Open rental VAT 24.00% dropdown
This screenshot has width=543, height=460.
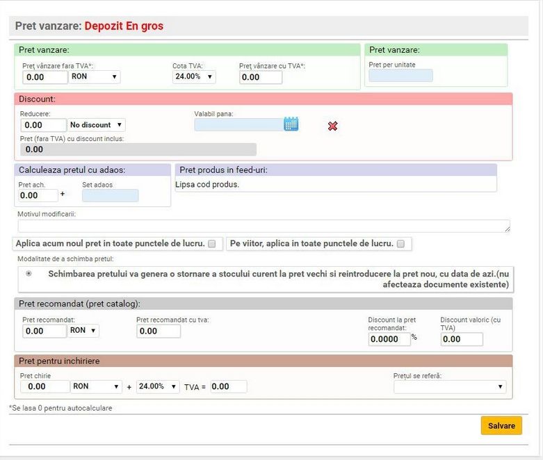158,386
